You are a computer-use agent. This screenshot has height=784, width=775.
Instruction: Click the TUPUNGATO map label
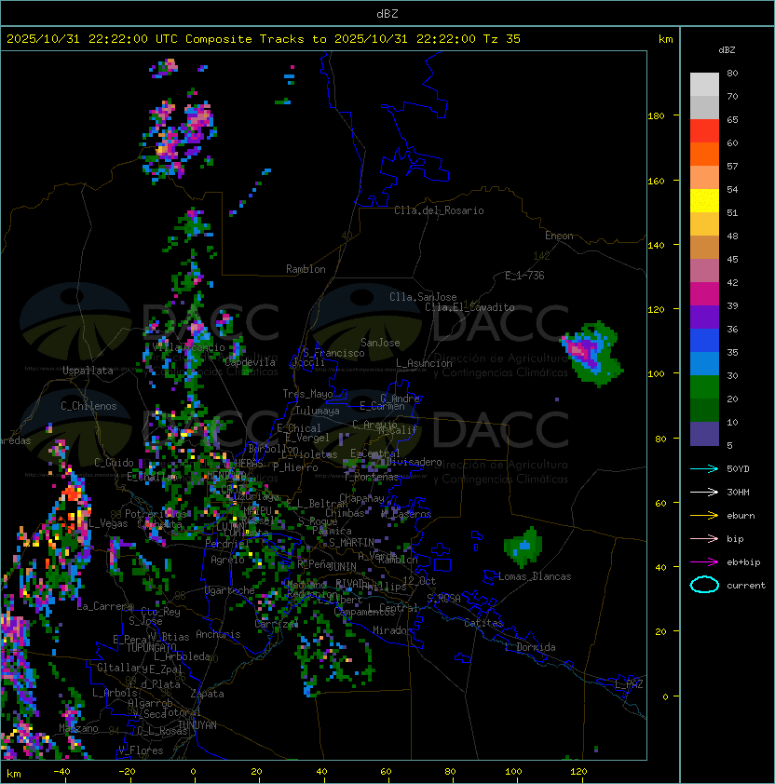point(151,648)
